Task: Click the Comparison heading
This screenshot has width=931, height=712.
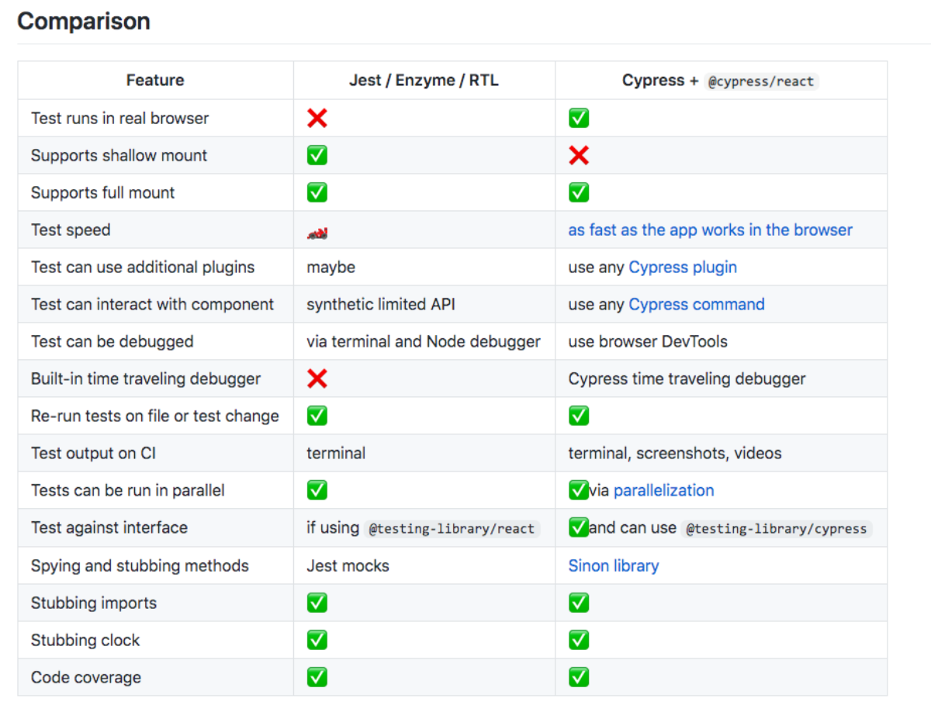Action: 84,21
